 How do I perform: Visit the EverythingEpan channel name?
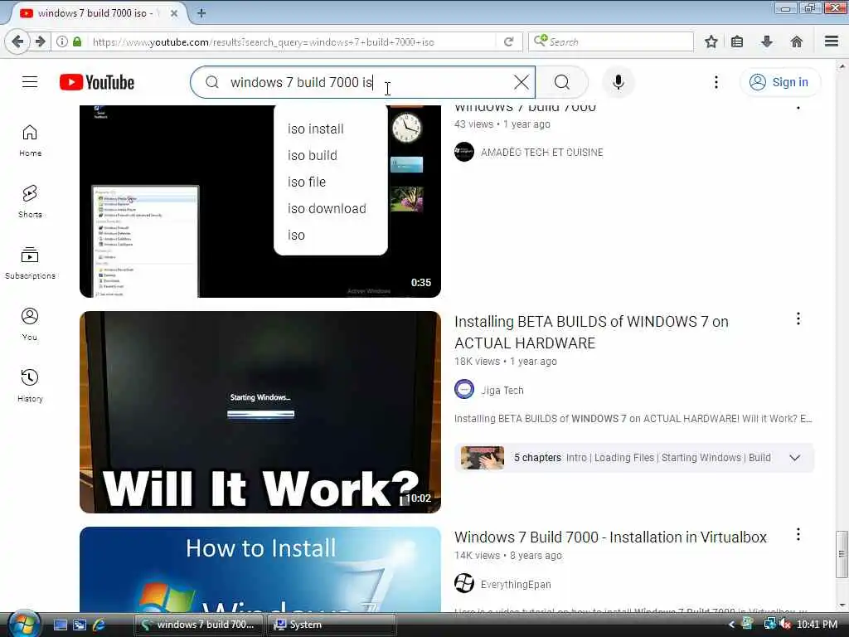click(516, 584)
